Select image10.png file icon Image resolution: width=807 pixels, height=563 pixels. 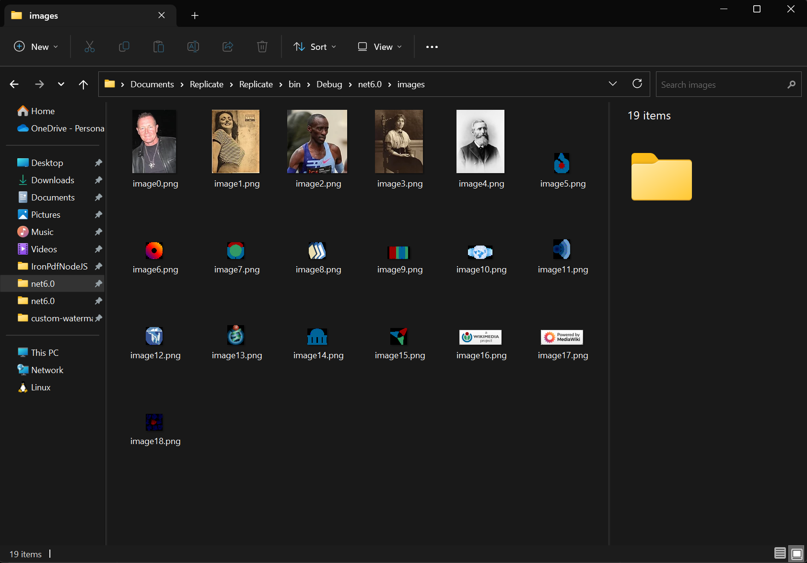480,251
